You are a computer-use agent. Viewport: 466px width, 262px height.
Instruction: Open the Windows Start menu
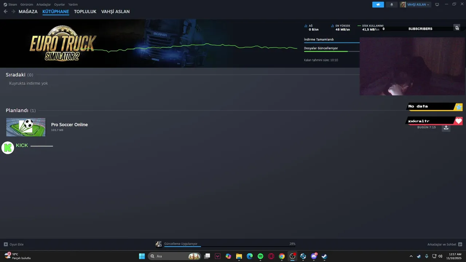pyautogui.click(x=142, y=256)
